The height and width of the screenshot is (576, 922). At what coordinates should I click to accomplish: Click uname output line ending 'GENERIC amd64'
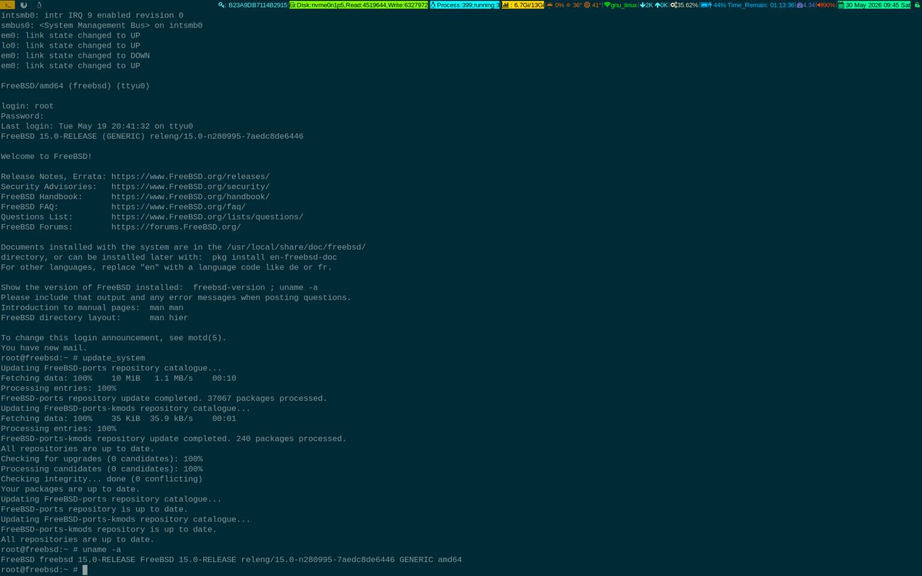(x=231, y=560)
